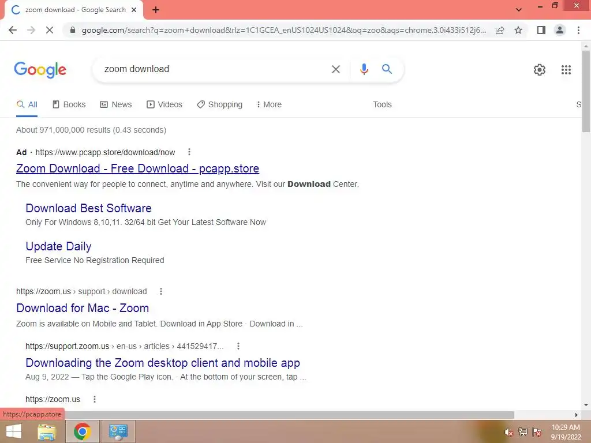
Task: Open Downloading the Zoom desktop client link
Action: (163, 363)
